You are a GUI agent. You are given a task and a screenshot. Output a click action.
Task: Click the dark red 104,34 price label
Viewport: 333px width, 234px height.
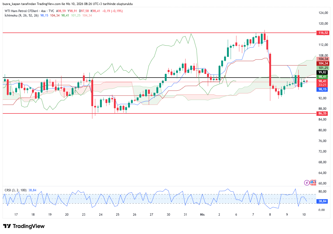coord(323,63)
